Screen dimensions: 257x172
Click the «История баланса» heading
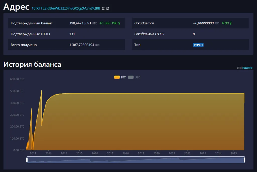pos(32,65)
